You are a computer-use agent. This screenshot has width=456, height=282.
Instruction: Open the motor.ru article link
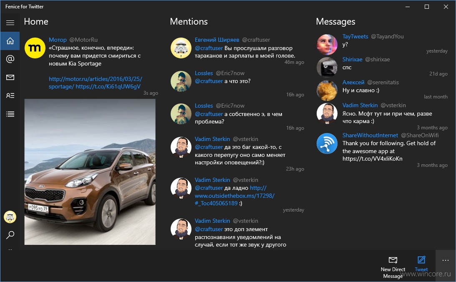[96, 83]
